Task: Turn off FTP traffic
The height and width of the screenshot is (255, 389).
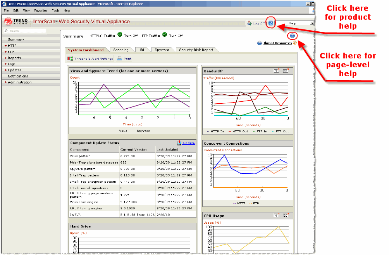Action: pyautogui.click(x=176, y=36)
